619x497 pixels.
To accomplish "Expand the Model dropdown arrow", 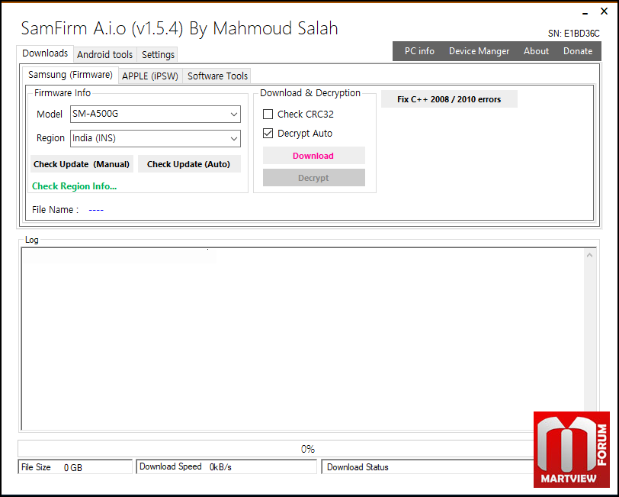I will pyautogui.click(x=234, y=115).
